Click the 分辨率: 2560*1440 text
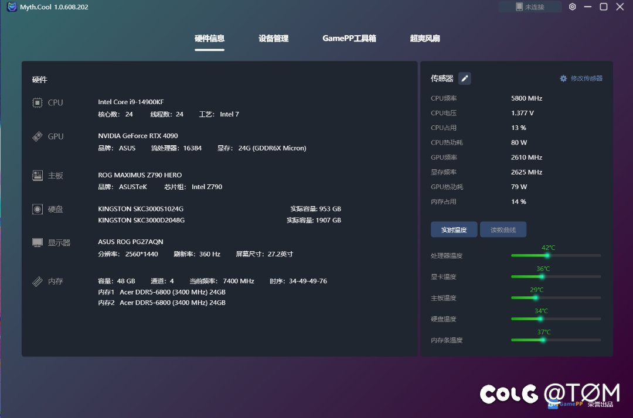The width and height of the screenshot is (633, 418). [x=128, y=254]
